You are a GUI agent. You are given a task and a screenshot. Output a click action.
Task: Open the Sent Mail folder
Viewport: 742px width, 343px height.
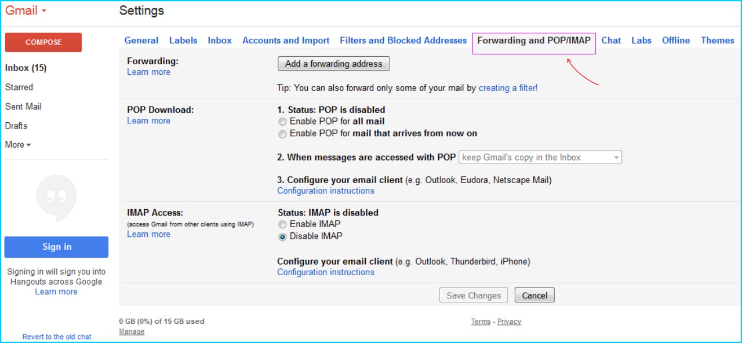pos(23,107)
